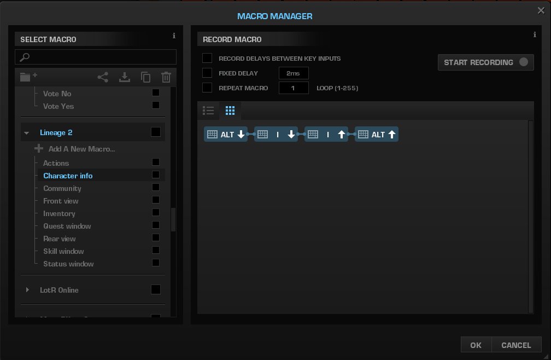Click the import macro download icon
Image resolution: width=551 pixels, height=360 pixels.
pos(125,77)
